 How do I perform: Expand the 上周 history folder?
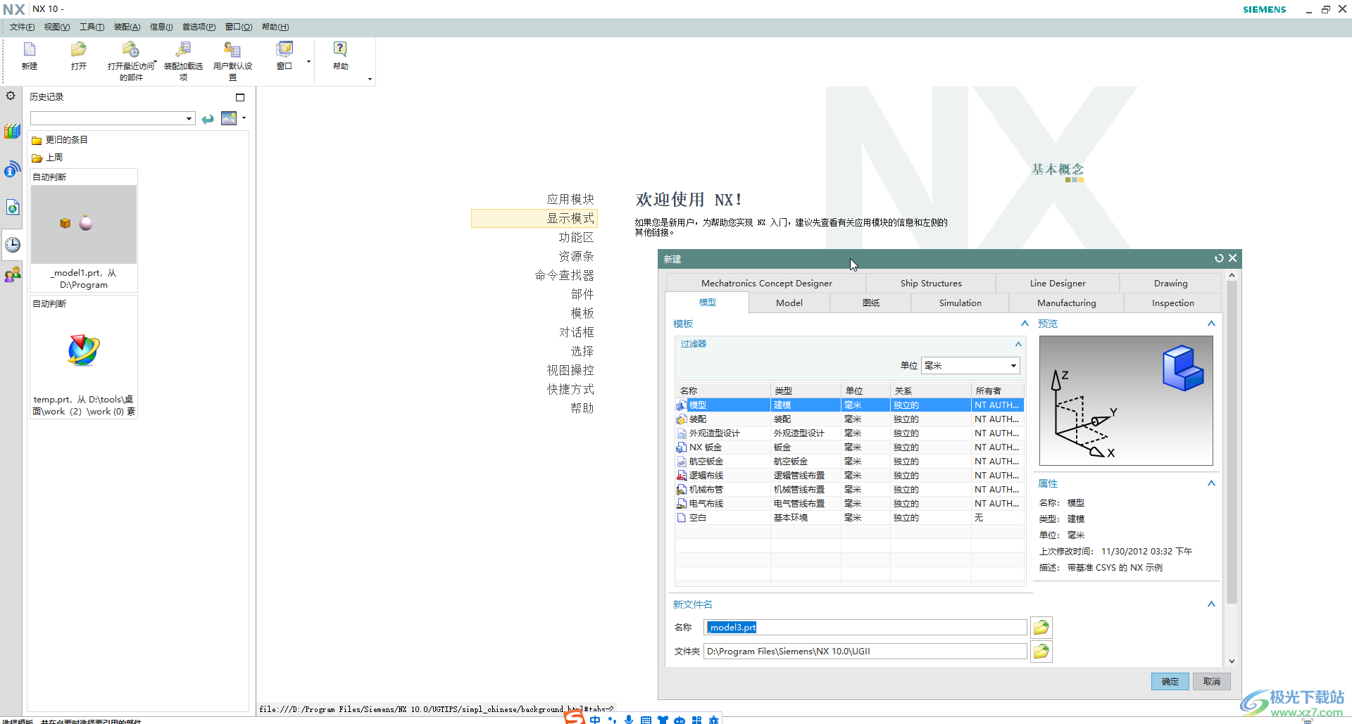[x=47, y=158]
